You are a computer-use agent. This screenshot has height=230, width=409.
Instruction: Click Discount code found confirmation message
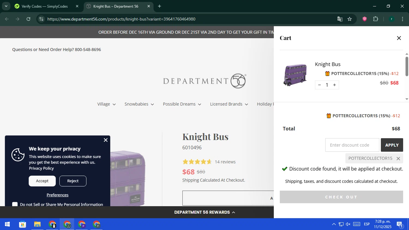342,169
